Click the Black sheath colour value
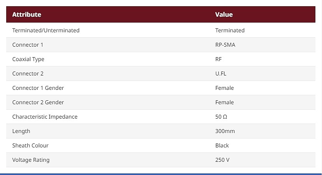Viewport: 322px width, 175px height. (222, 145)
